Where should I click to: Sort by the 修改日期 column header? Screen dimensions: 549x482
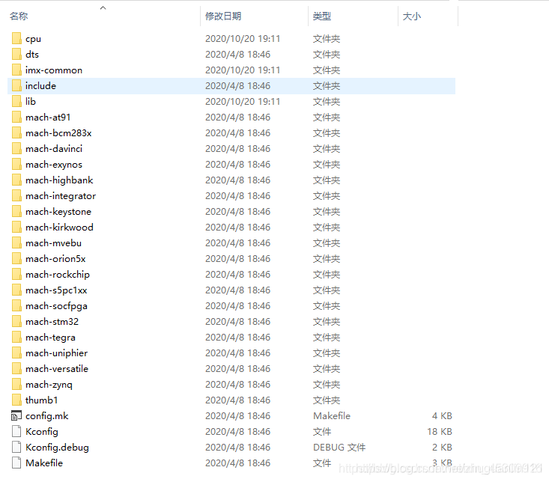pos(223,16)
